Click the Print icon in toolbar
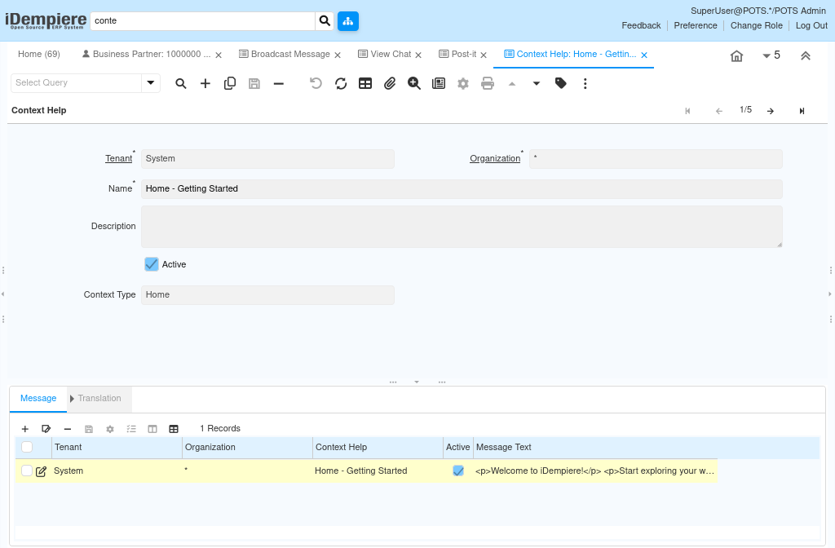This screenshot has width=835, height=548. pos(488,83)
